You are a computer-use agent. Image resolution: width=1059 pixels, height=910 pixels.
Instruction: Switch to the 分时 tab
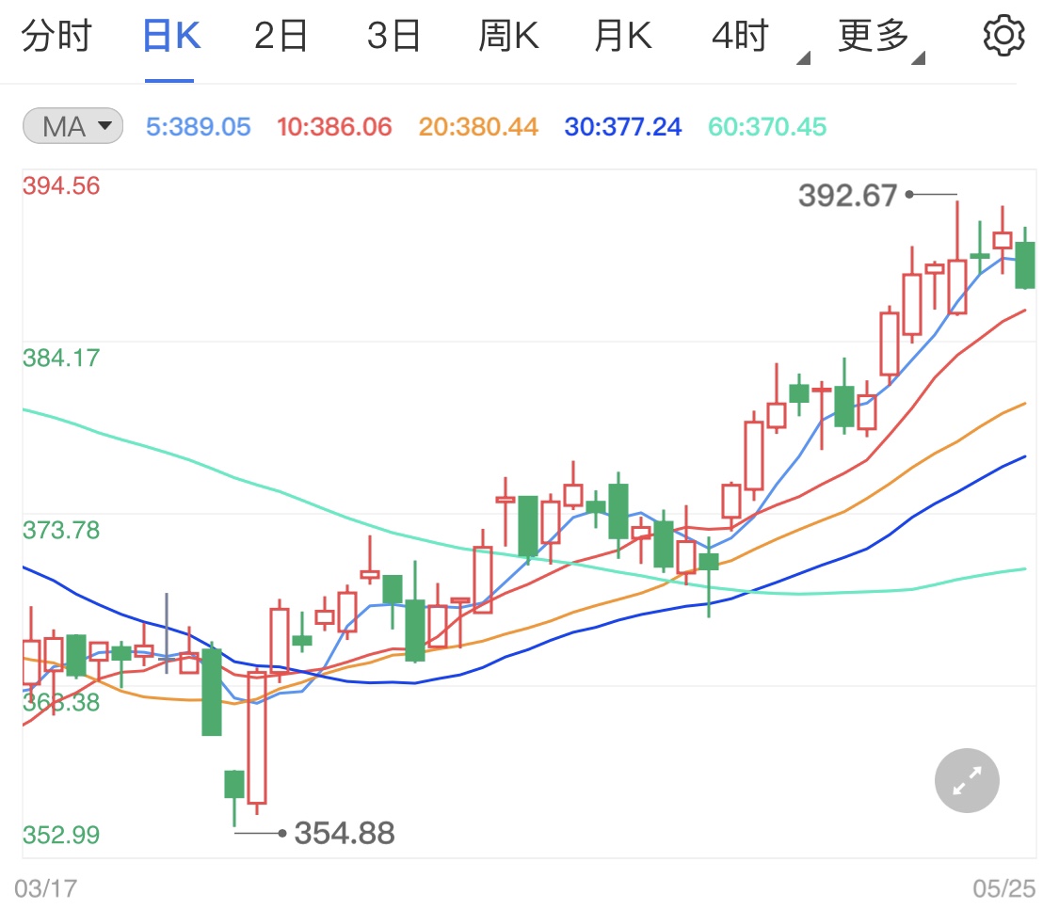[x=56, y=36]
